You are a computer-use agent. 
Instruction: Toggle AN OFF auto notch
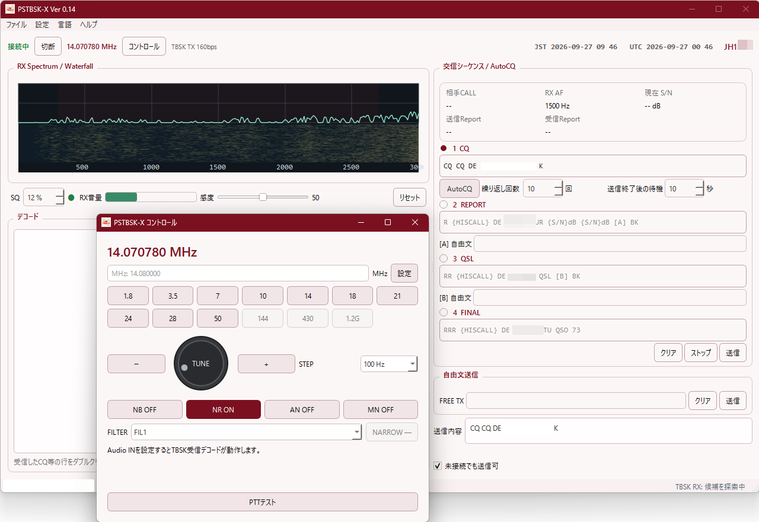pos(302,409)
